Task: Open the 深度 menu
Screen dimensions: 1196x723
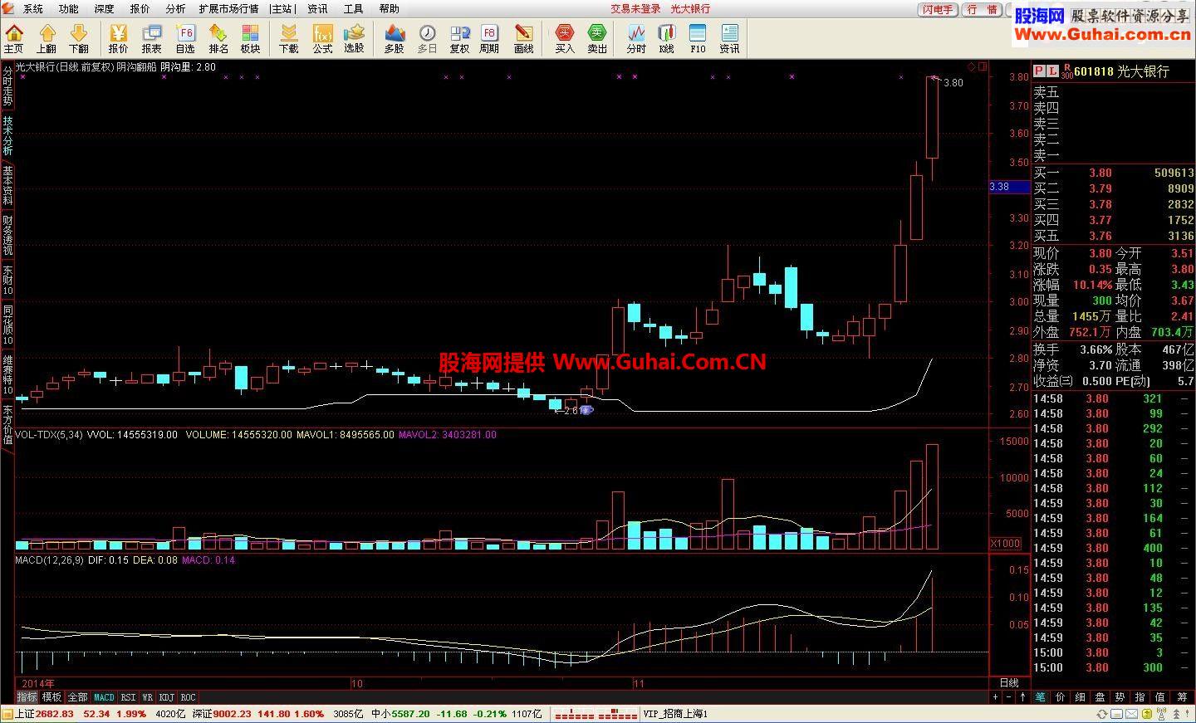Action: pos(105,9)
